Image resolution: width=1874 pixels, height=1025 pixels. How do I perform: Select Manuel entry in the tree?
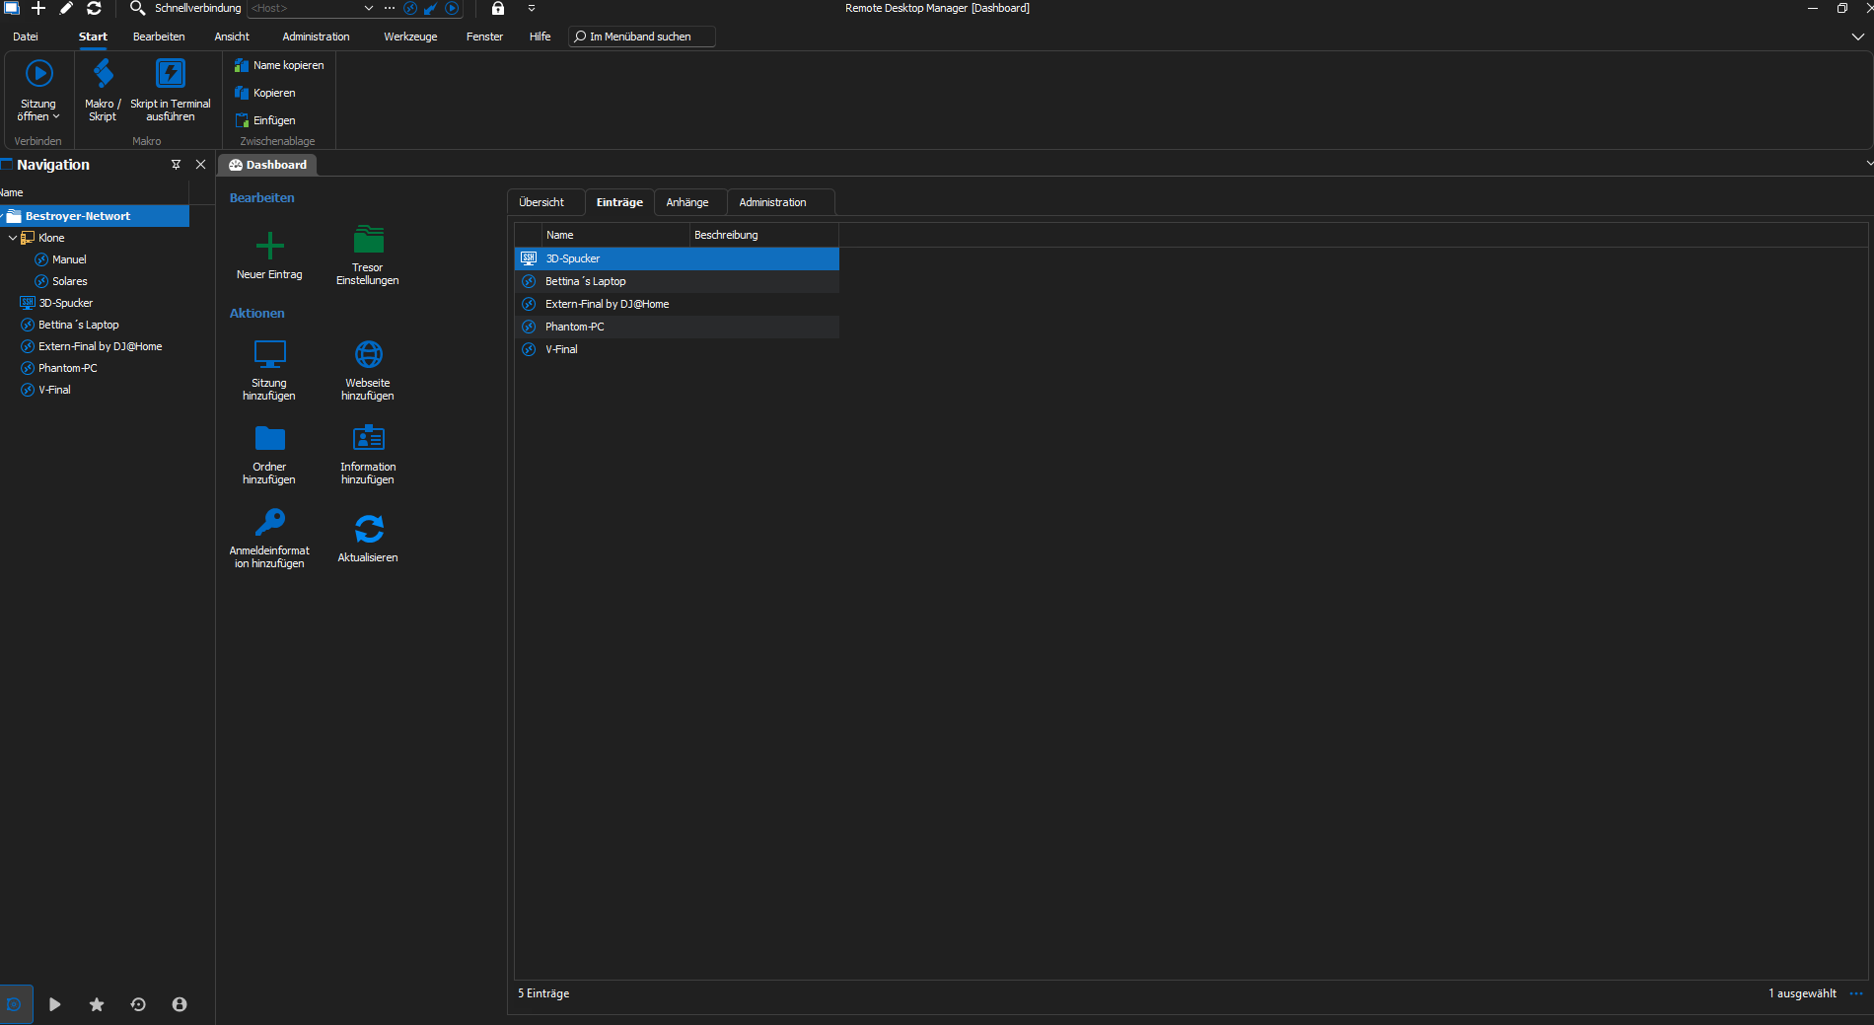coord(69,259)
